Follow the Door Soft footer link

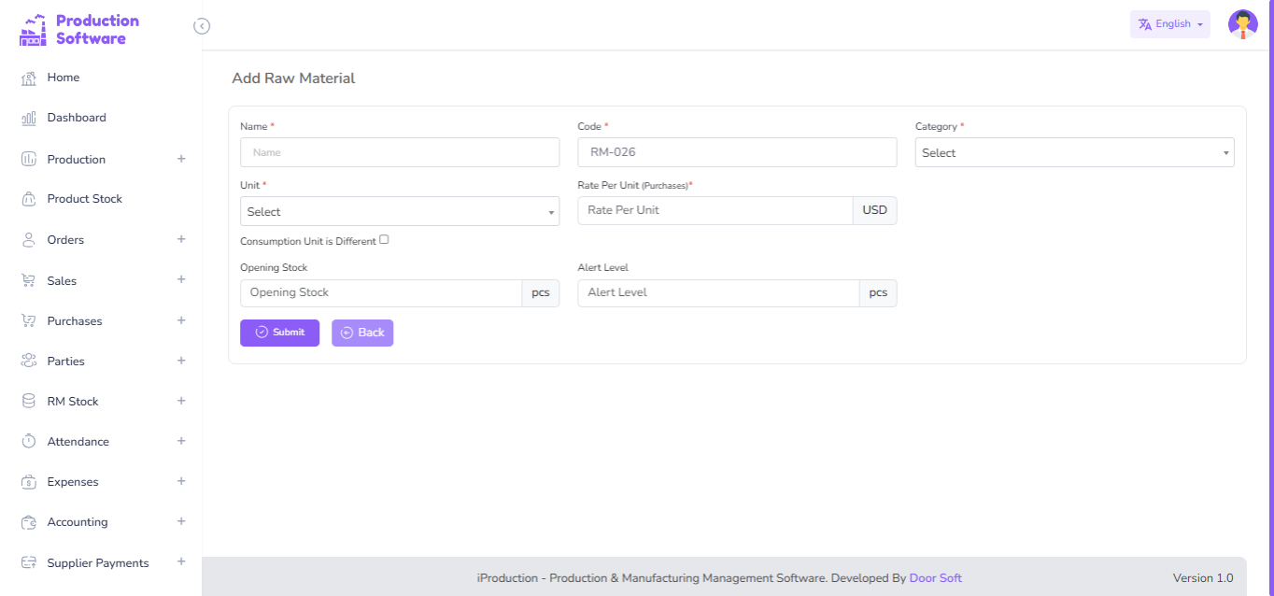coord(935,578)
